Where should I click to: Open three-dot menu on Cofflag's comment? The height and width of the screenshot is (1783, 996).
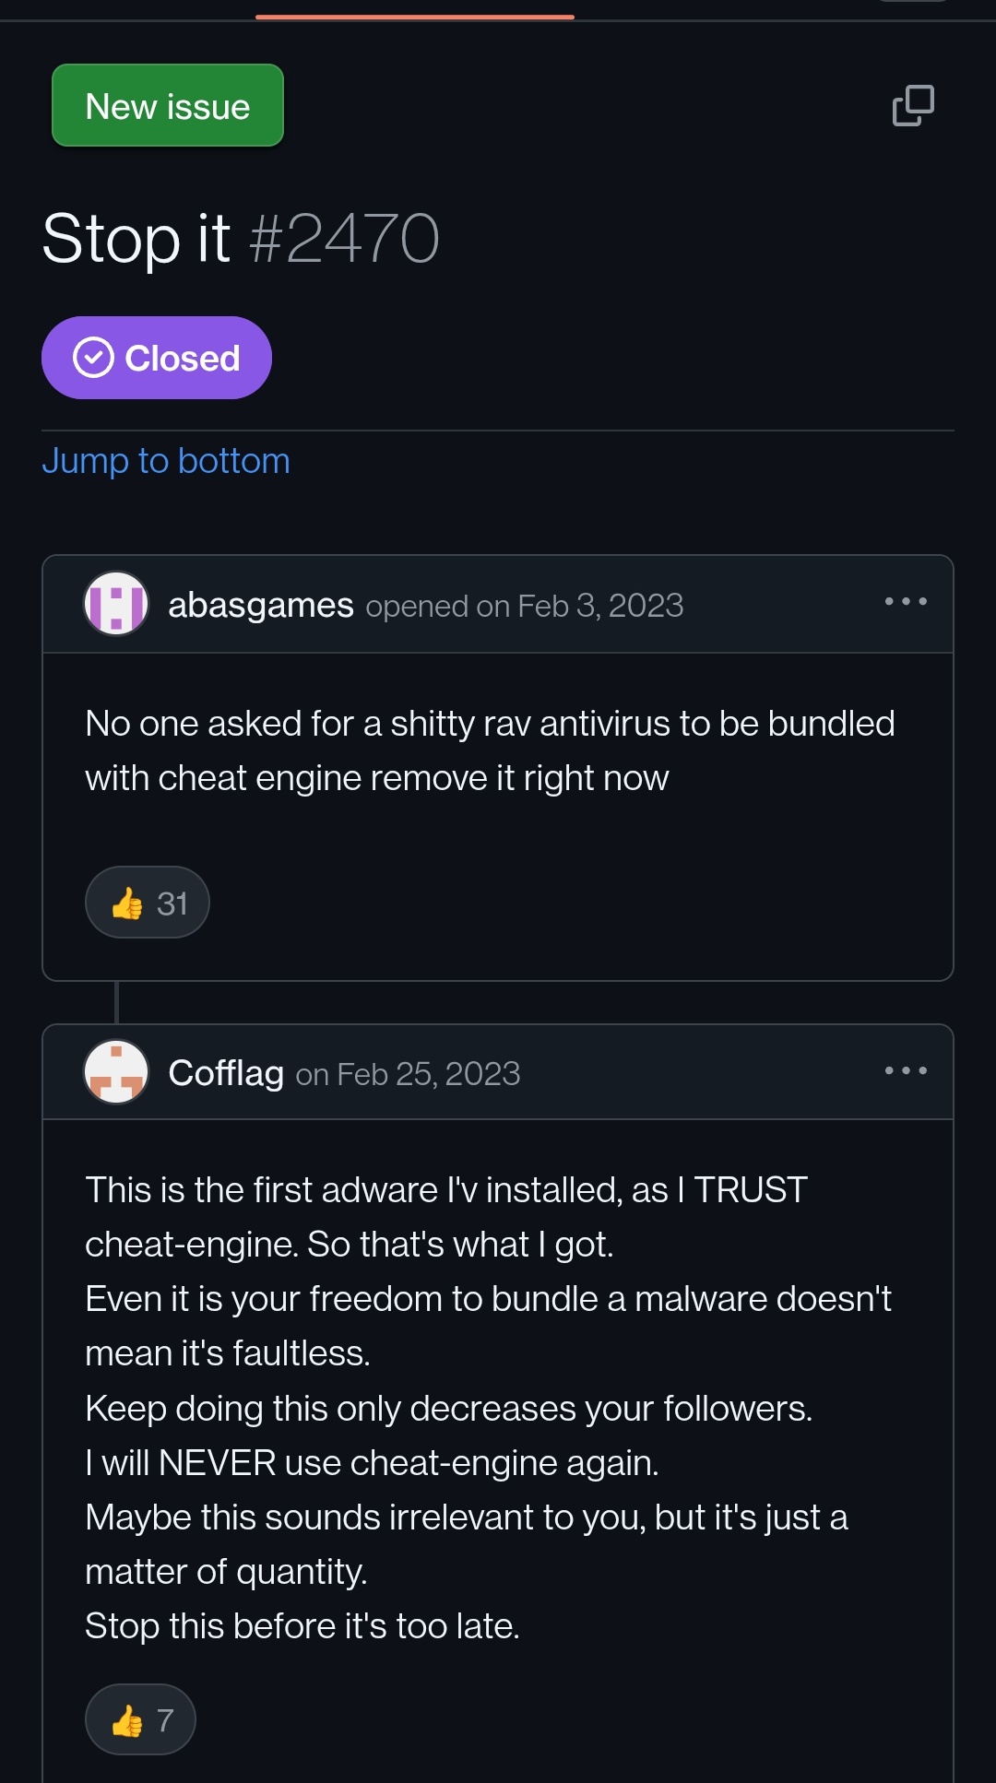(906, 1070)
